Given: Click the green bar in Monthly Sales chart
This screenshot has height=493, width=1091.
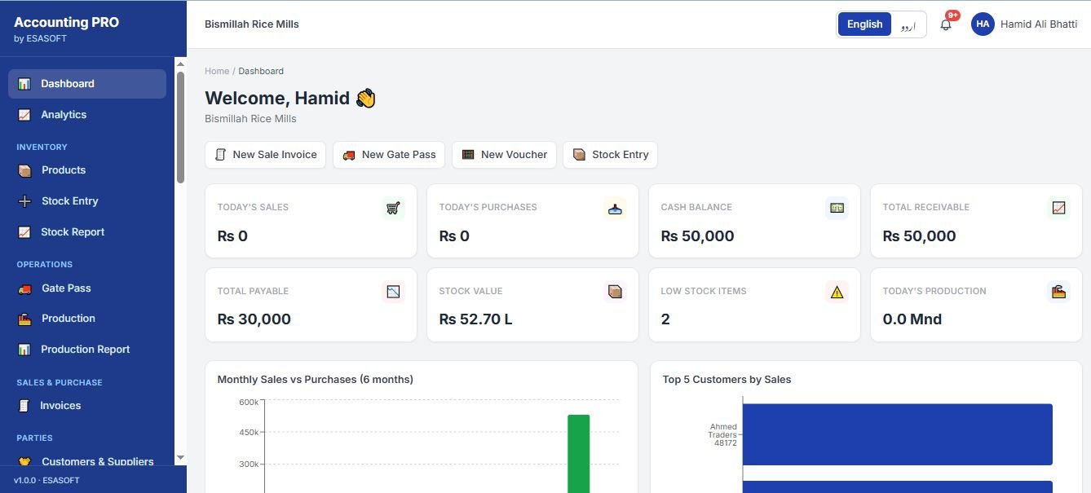Looking at the screenshot, I should point(578,454).
